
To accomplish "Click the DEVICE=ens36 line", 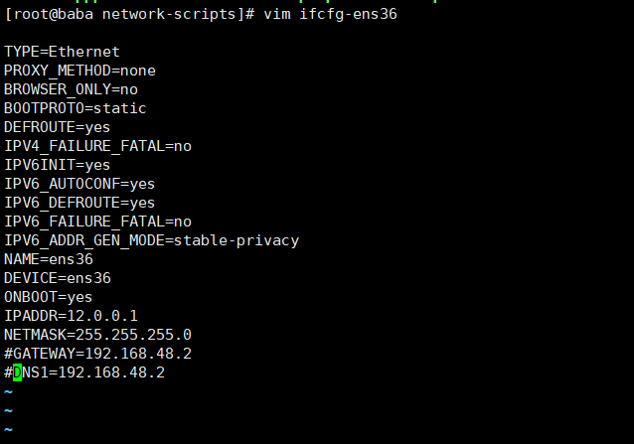I will point(57,278).
